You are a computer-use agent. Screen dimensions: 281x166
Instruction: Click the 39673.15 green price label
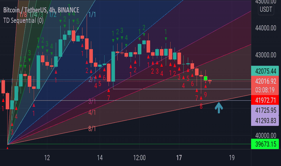click(266, 144)
